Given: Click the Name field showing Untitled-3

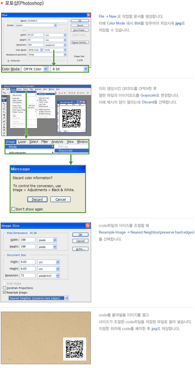Looking at the screenshot, I should tap(48, 21).
